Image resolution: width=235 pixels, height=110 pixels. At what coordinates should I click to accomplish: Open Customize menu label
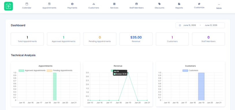[x=199, y=7]
